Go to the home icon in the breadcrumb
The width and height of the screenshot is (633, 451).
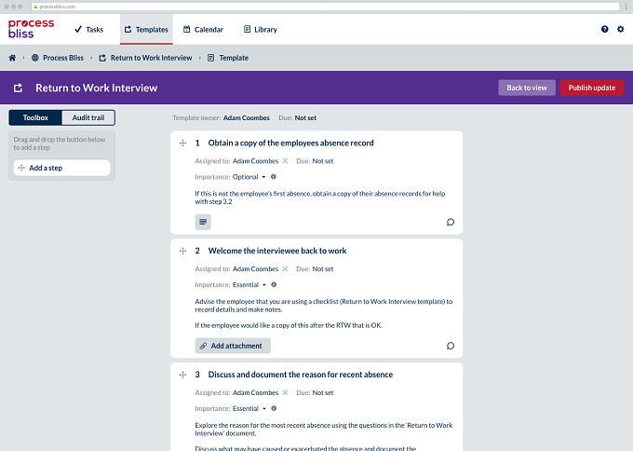pyautogui.click(x=12, y=58)
